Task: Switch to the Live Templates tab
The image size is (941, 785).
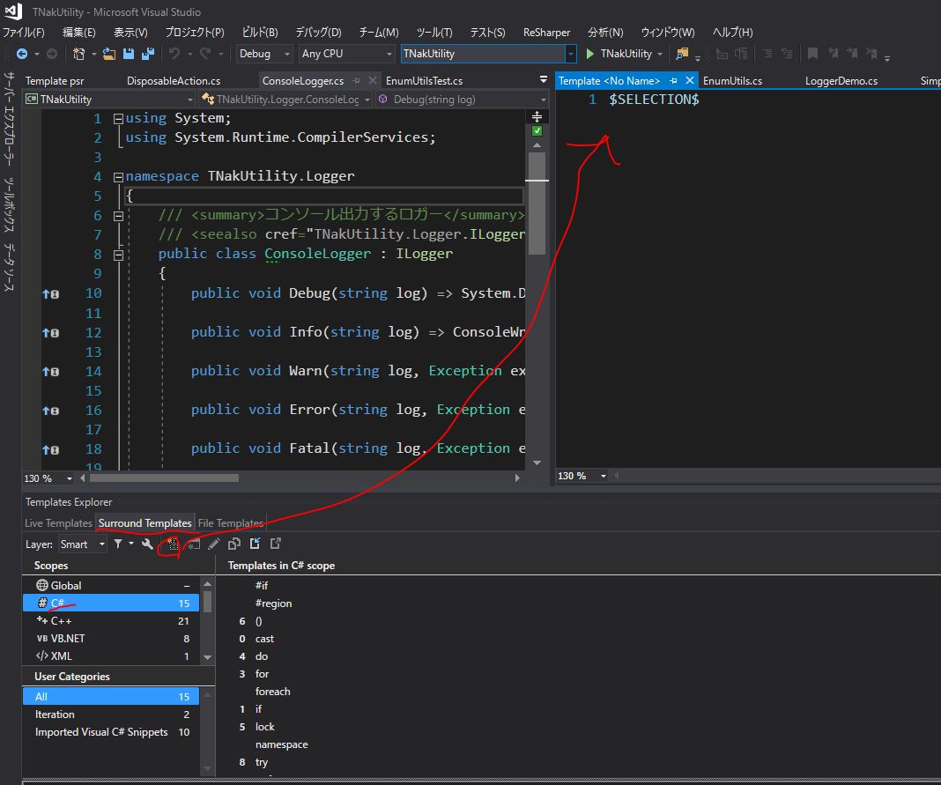Action: 58,523
